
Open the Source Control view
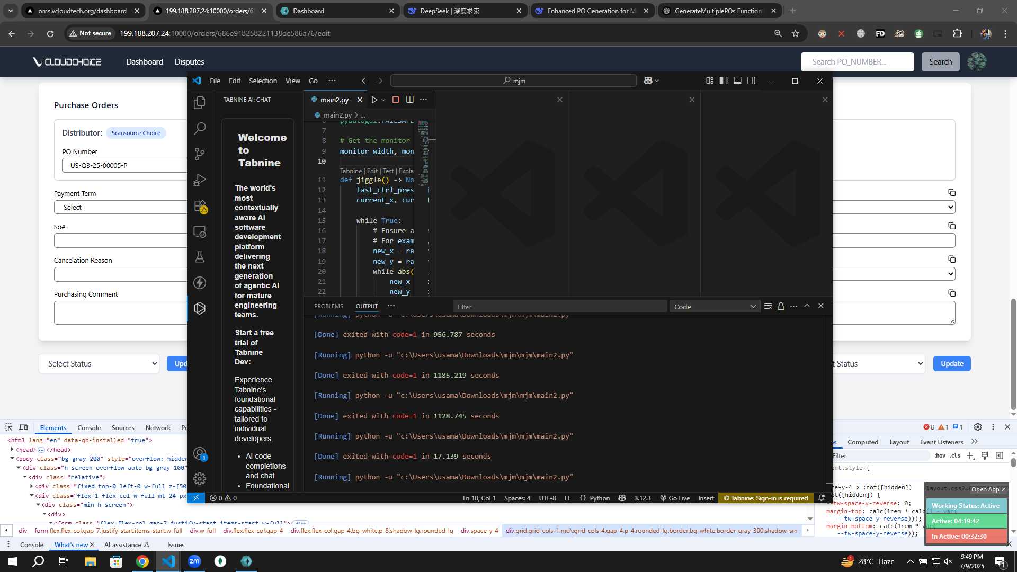click(200, 154)
